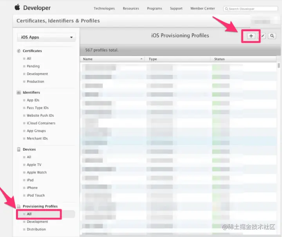This screenshot has width=282, height=237.
Task: Select iPod Touch devices
Action: pos(36,195)
